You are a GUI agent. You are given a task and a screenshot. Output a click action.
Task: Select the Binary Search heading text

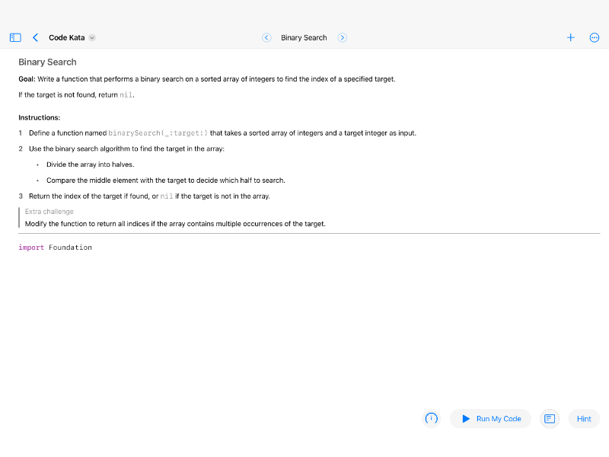[x=47, y=62]
